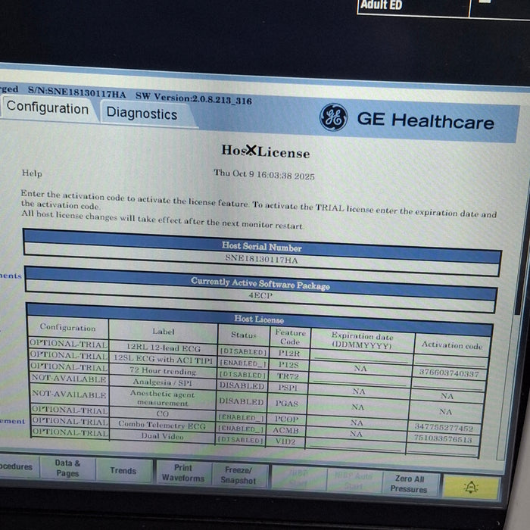Click feature code PSPI

click(288, 388)
